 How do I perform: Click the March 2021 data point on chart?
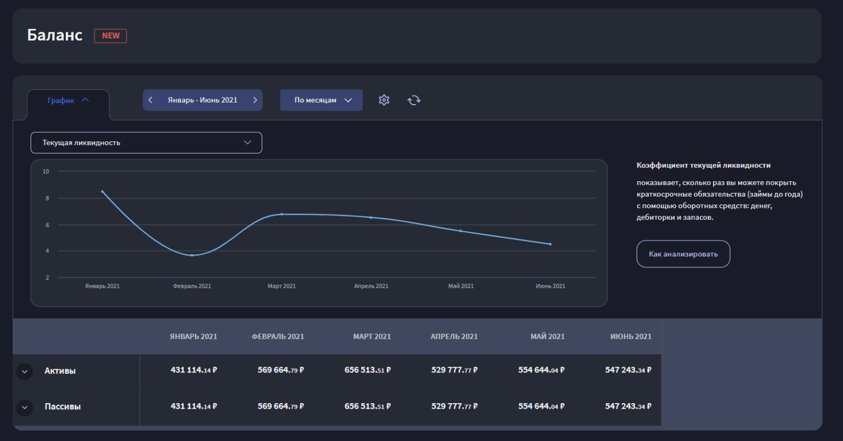coord(282,214)
